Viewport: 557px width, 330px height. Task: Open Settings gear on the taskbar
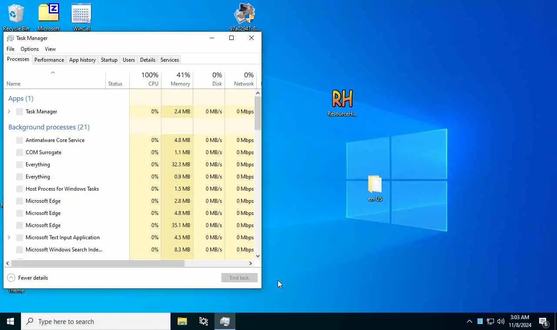(203, 321)
